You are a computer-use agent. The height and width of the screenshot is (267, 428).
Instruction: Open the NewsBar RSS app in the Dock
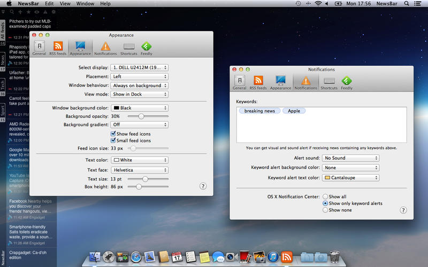point(287,257)
